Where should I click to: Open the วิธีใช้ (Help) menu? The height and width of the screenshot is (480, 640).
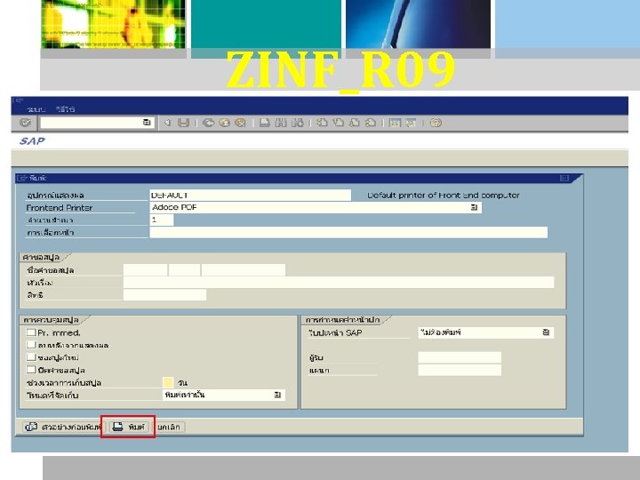coord(65,109)
